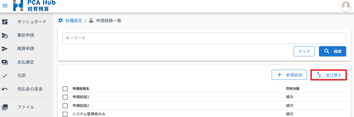Toggle the select-all header checkbox
The height and width of the screenshot is (117, 354).
click(65, 89)
